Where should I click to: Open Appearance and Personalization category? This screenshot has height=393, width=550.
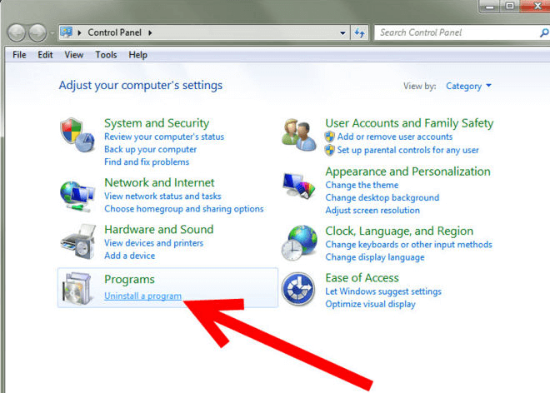coord(408,172)
